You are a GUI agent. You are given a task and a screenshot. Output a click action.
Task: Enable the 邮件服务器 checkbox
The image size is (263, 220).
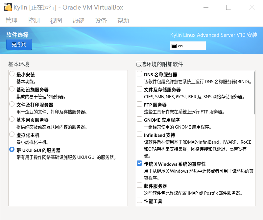click(139, 185)
